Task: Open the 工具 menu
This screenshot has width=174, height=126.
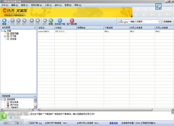Action: 48,5
